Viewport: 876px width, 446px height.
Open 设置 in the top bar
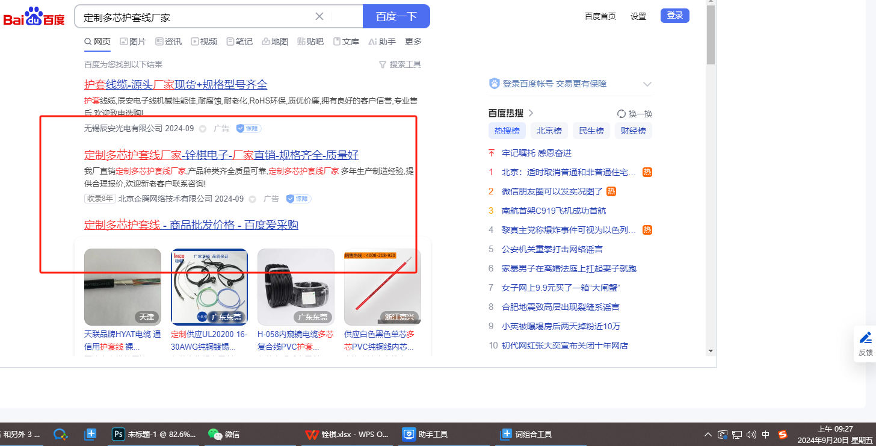coord(638,16)
